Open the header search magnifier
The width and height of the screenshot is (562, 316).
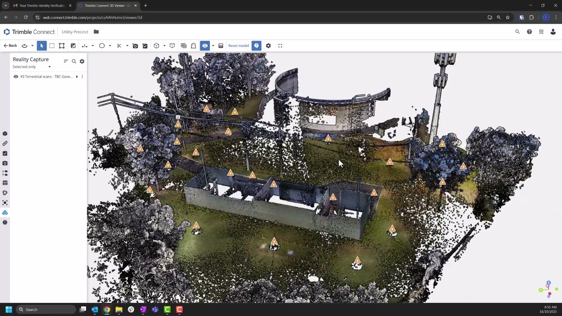point(517,32)
